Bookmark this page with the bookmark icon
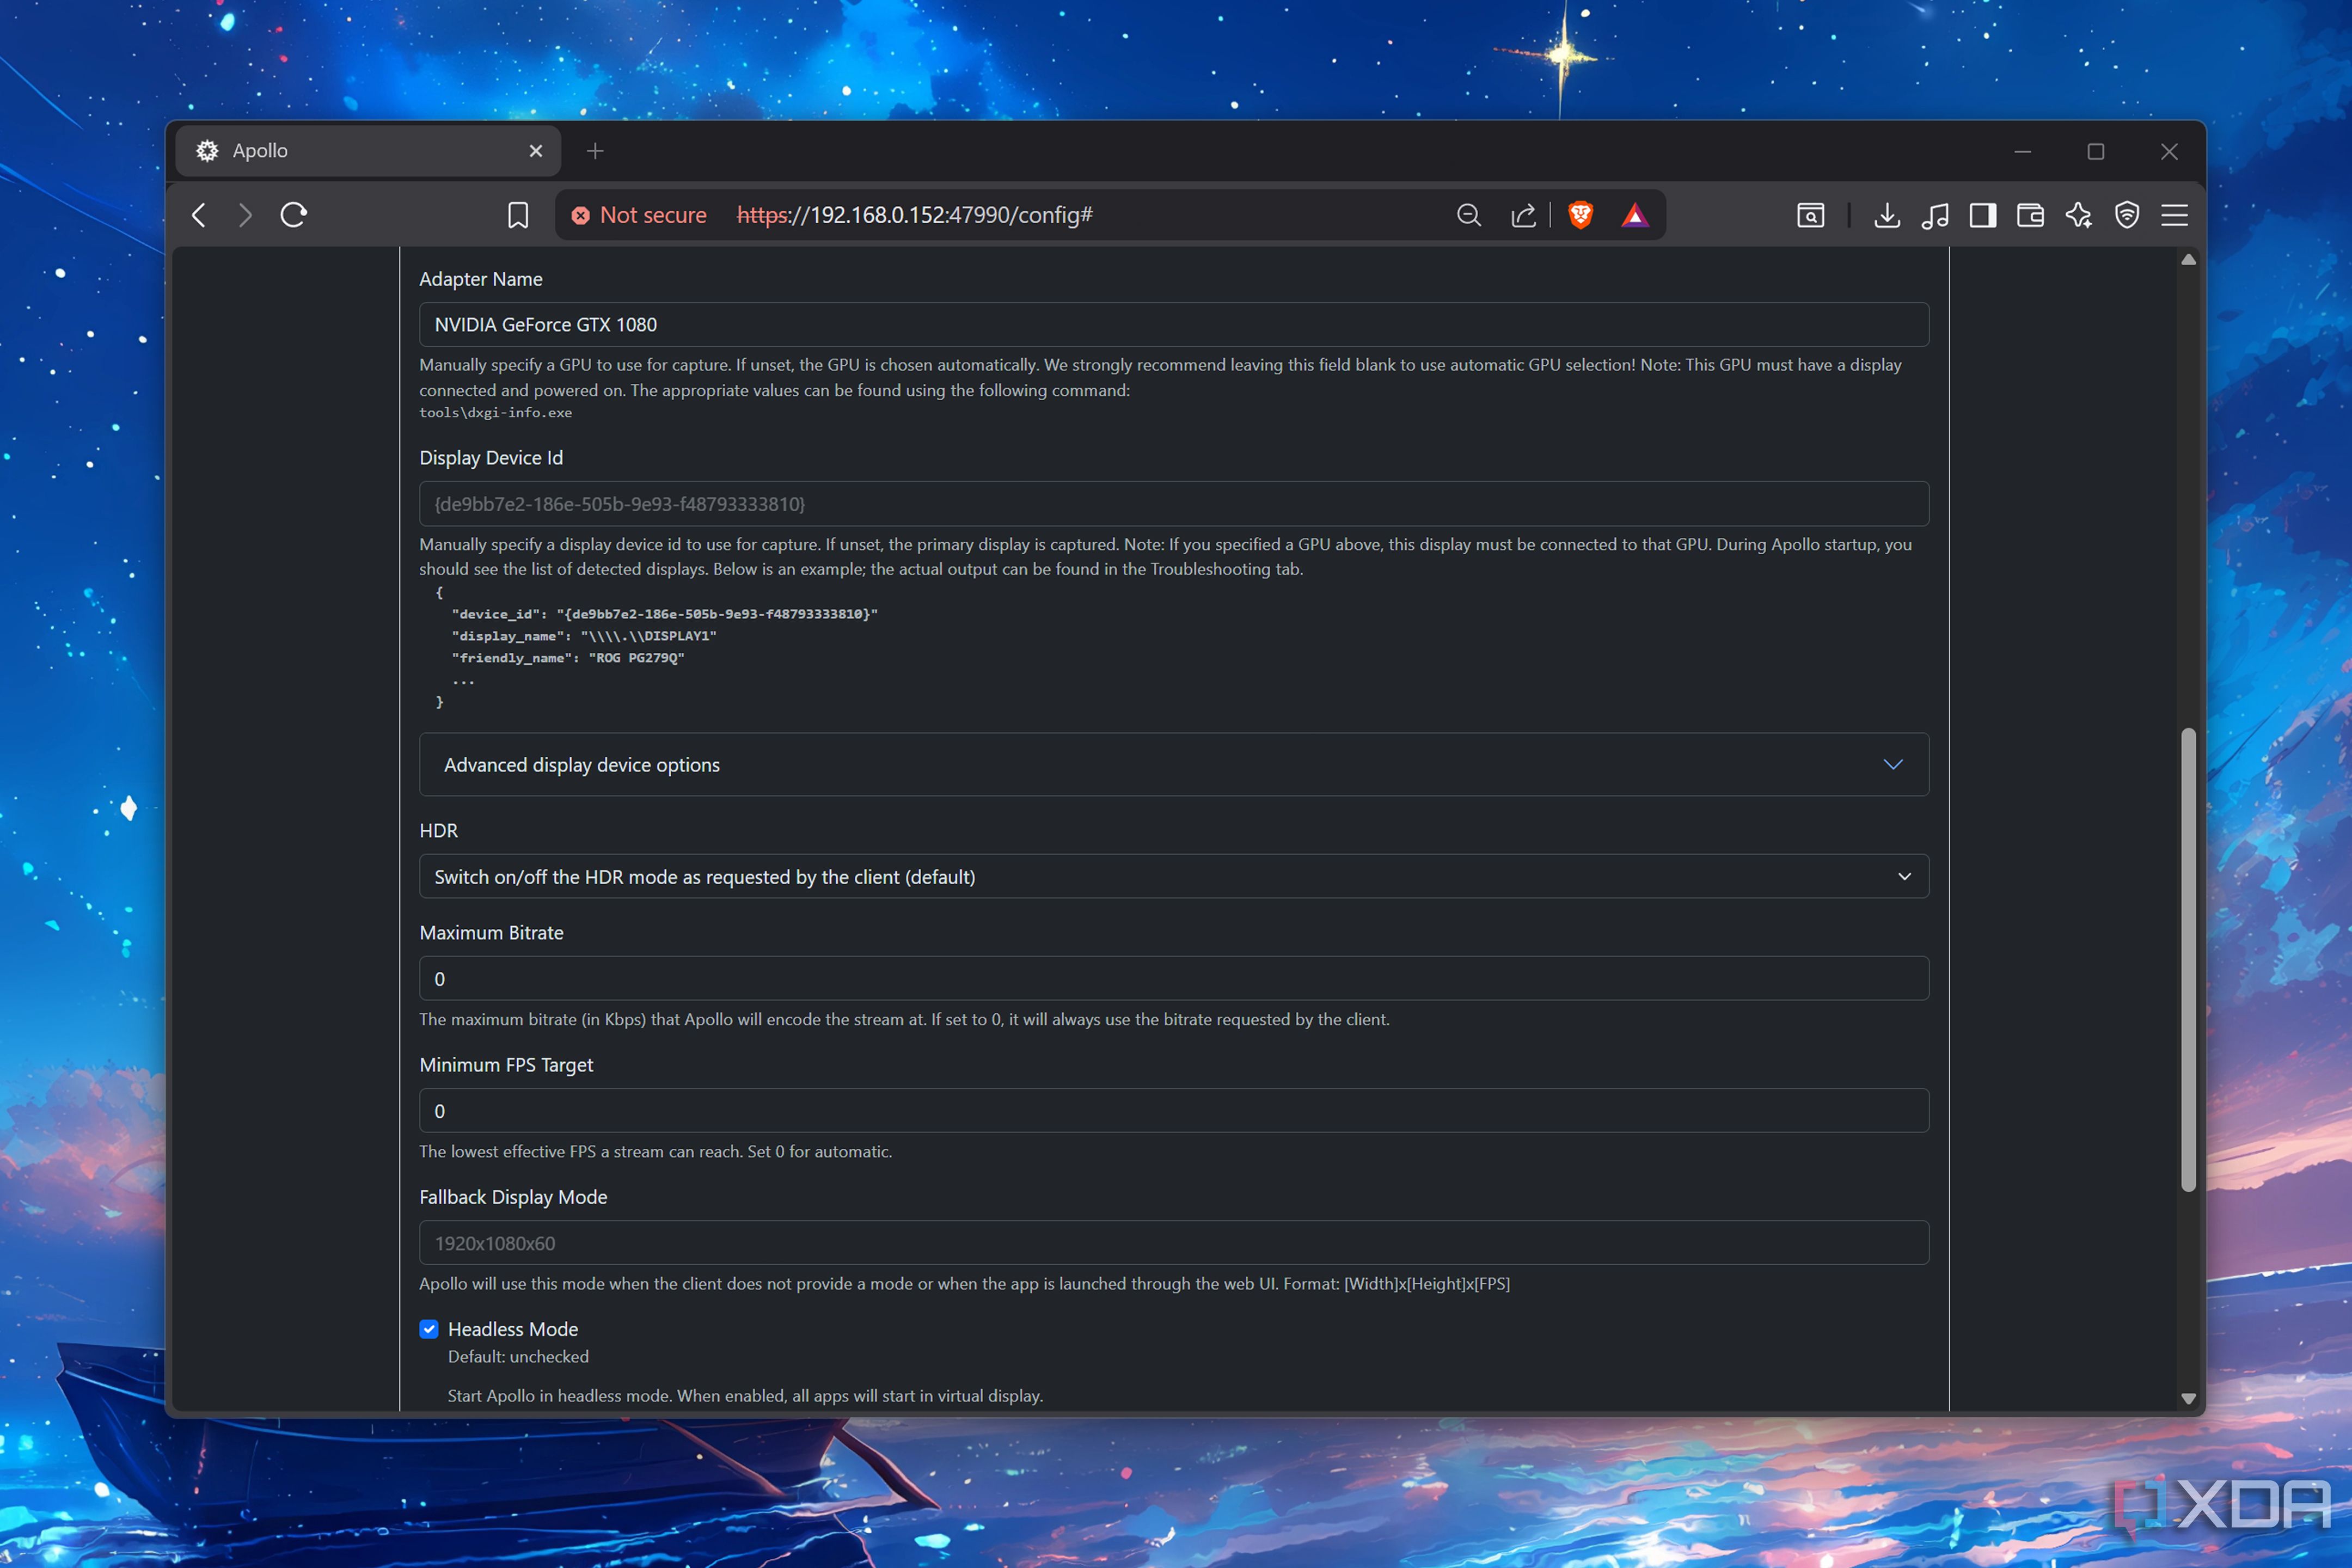2352x1568 pixels. (518, 215)
